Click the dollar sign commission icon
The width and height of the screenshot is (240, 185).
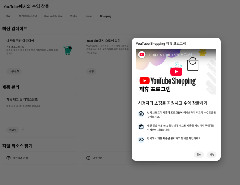tap(141, 114)
